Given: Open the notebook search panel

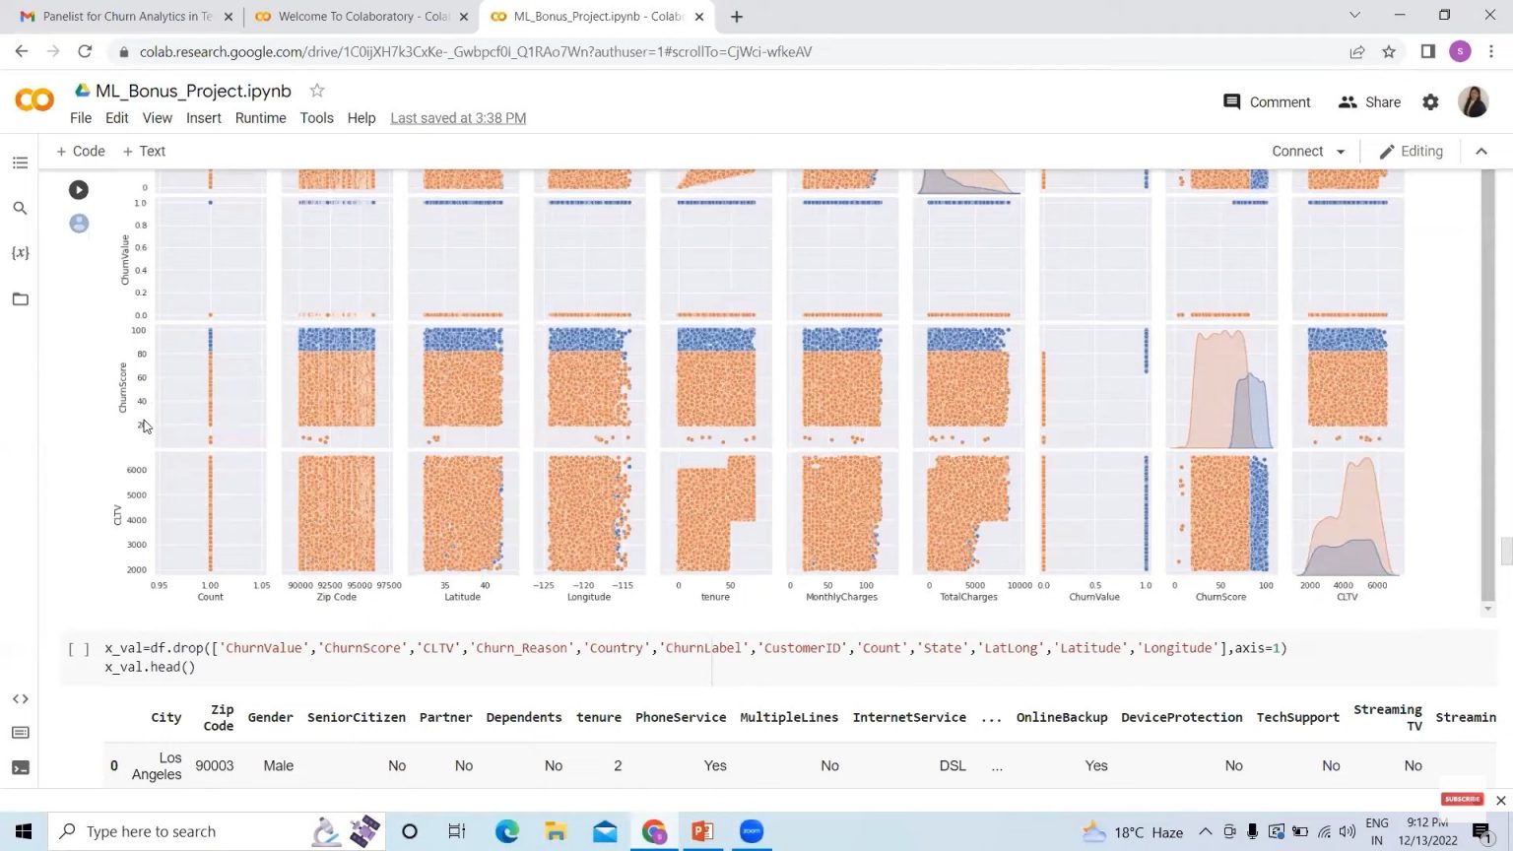Looking at the screenshot, I should [20, 208].
